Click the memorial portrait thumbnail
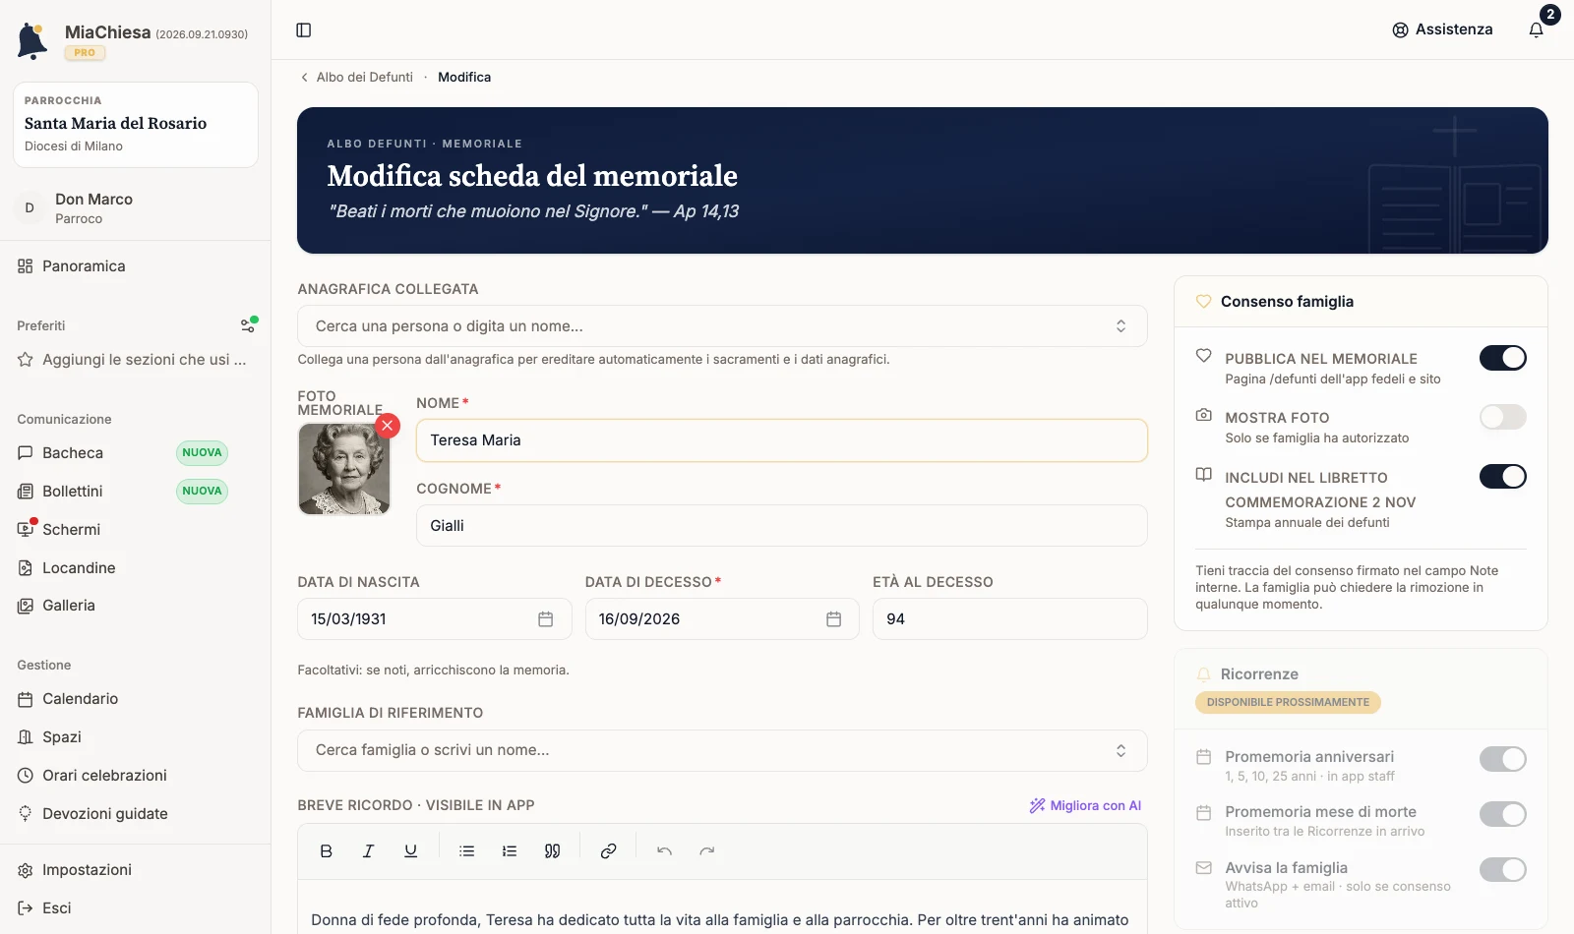1574x934 pixels. tap(344, 469)
